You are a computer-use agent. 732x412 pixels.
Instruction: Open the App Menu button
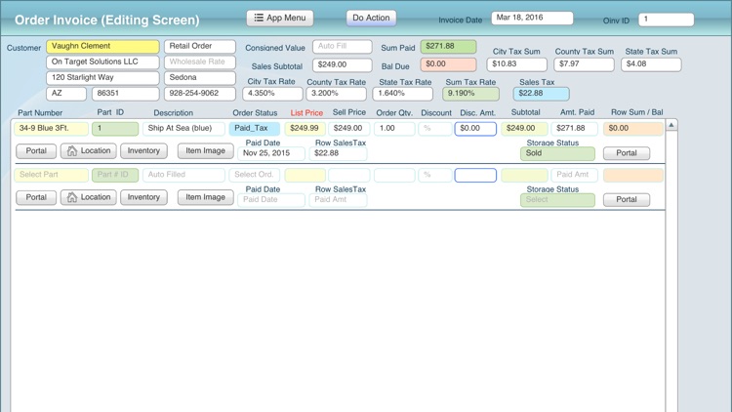tap(280, 18)
